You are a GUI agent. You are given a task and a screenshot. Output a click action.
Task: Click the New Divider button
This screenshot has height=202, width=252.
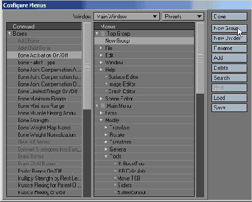[229, 38]
